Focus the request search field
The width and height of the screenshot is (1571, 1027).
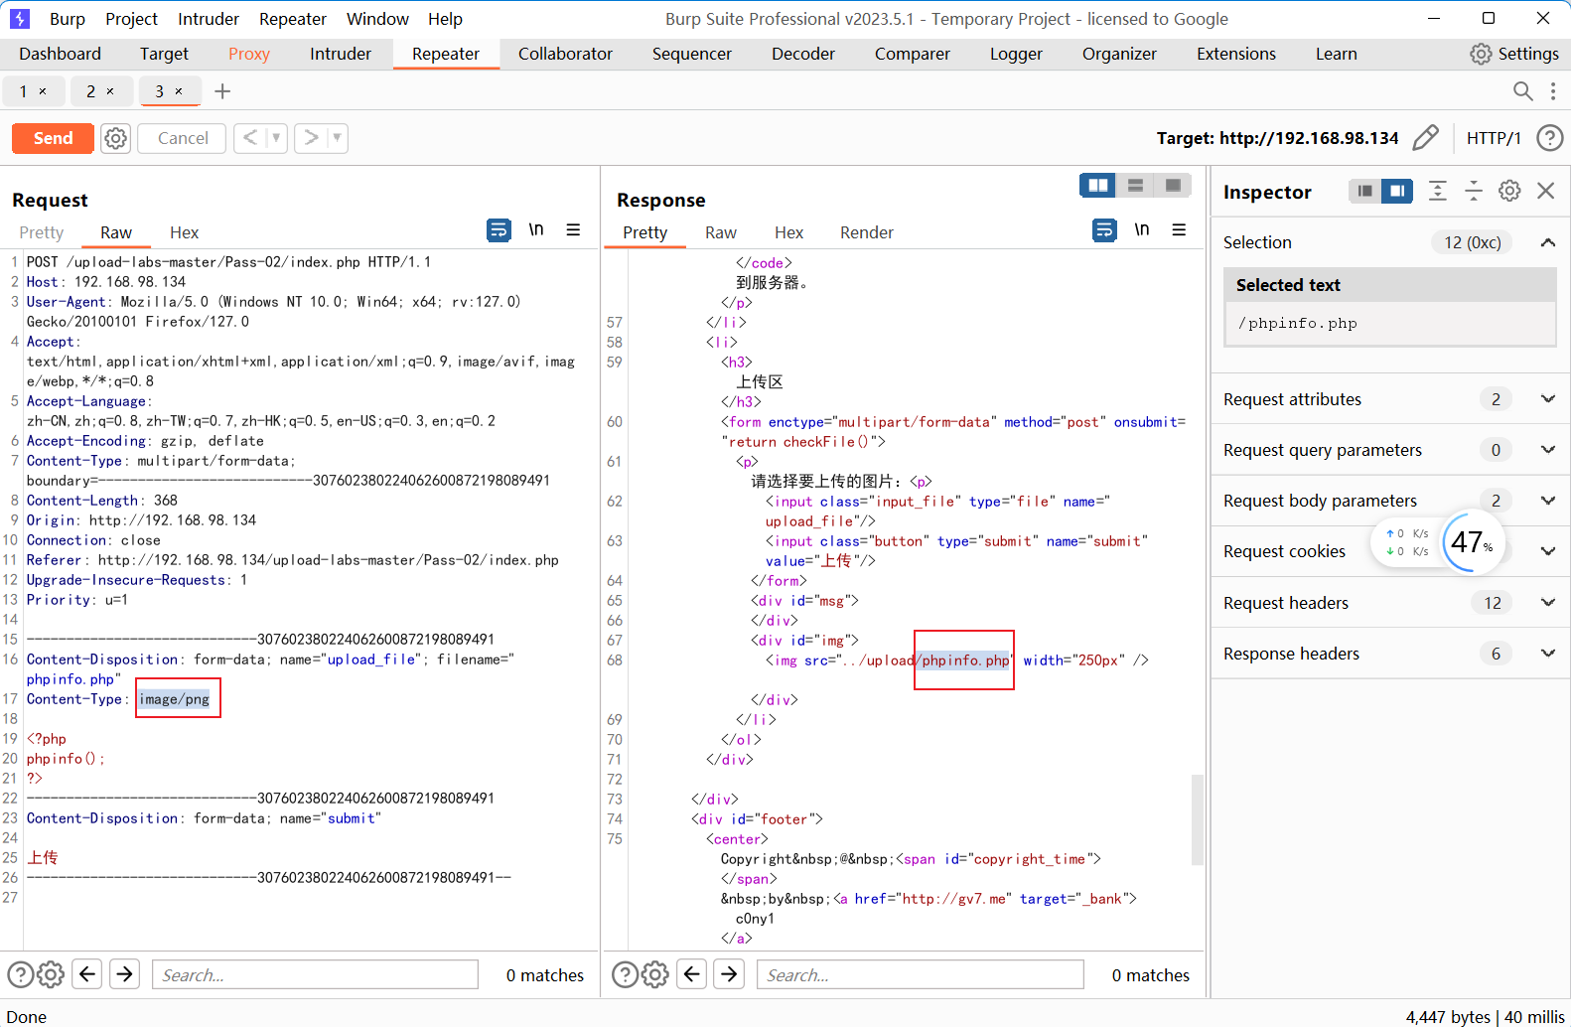pyautogui.click(x=315, y=974)
